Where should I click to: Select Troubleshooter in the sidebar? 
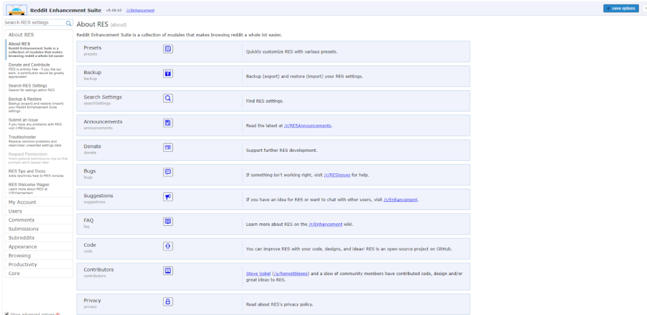[23, 137]
